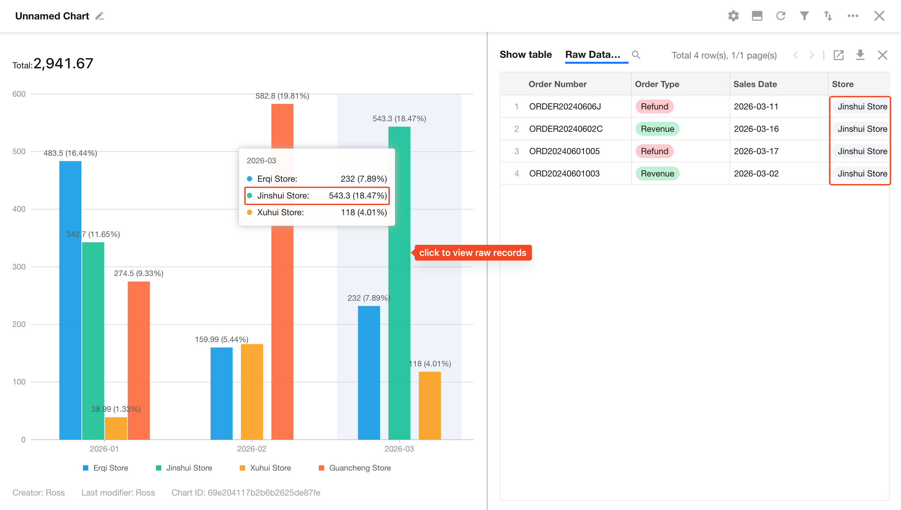The width and height of the screenshot is (901, 510).
Task: Go to previous raw data page
Action: tap(796, 55)
